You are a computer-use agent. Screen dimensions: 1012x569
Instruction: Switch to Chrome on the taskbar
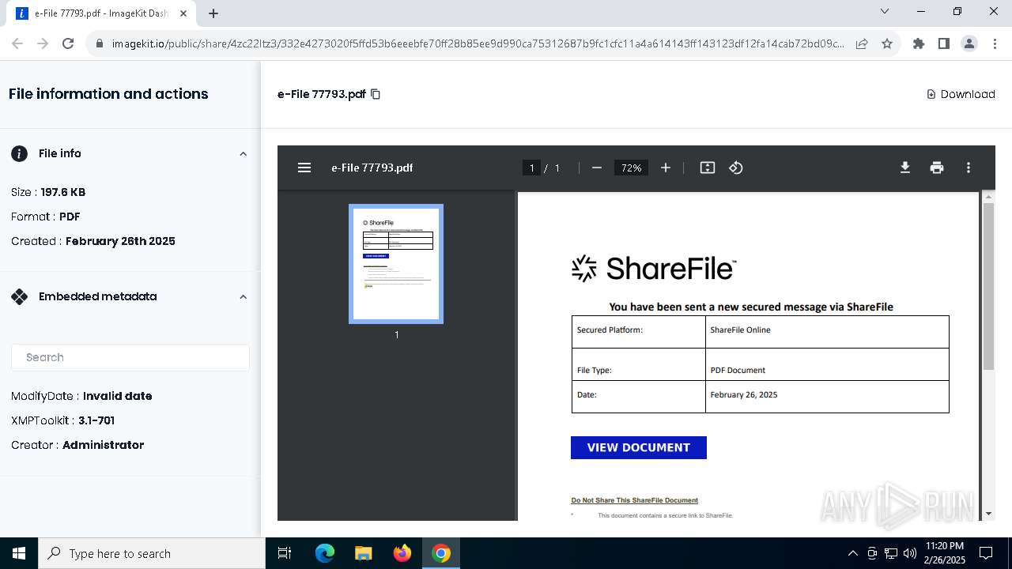441,553
